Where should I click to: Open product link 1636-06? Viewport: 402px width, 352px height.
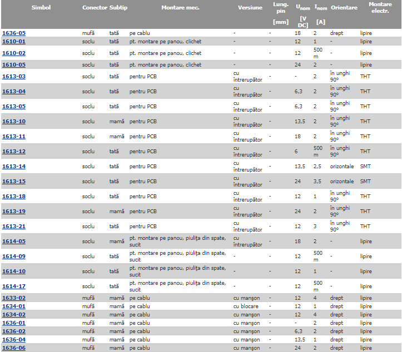click(x=14, y=348)
